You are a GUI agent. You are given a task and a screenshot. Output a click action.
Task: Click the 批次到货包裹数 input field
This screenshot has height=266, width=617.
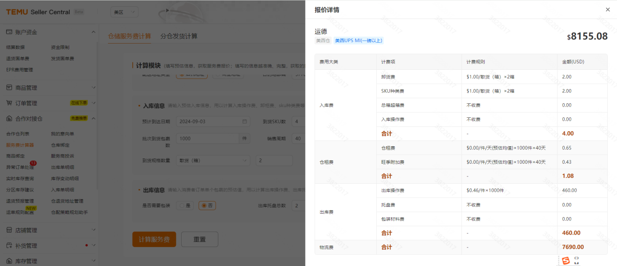point(208,139)
